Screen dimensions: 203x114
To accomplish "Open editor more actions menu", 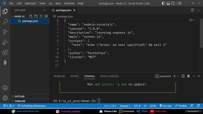I will click(x=198, y=10).
